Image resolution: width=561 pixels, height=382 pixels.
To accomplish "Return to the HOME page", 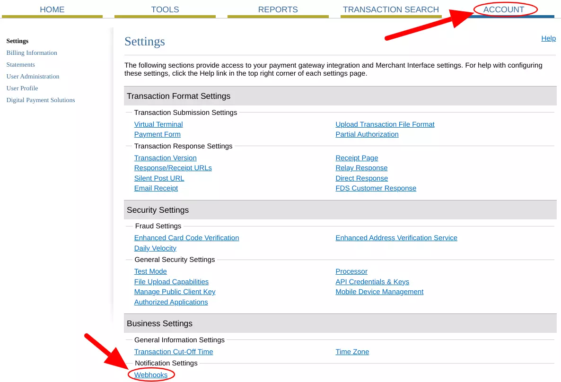I will tap(52, 9).
